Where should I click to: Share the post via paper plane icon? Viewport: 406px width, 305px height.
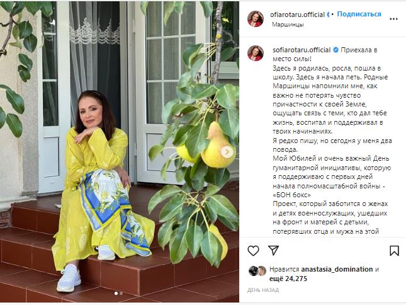click(273, 250)
